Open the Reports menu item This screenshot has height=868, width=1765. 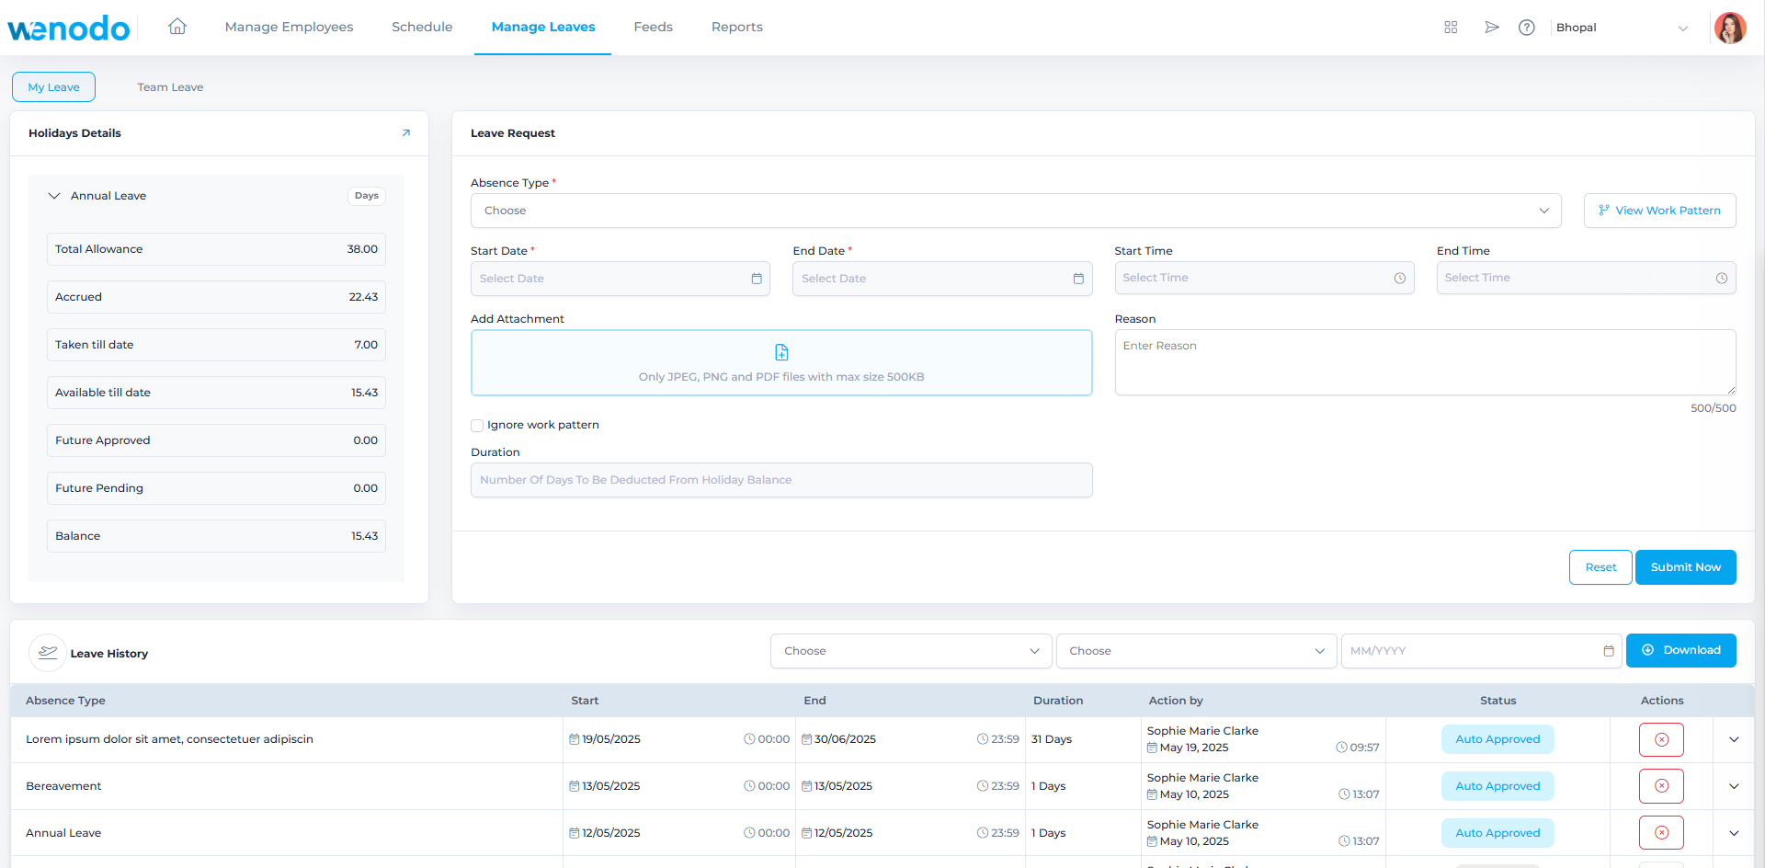pyautogui.click(x=736, y=27)
